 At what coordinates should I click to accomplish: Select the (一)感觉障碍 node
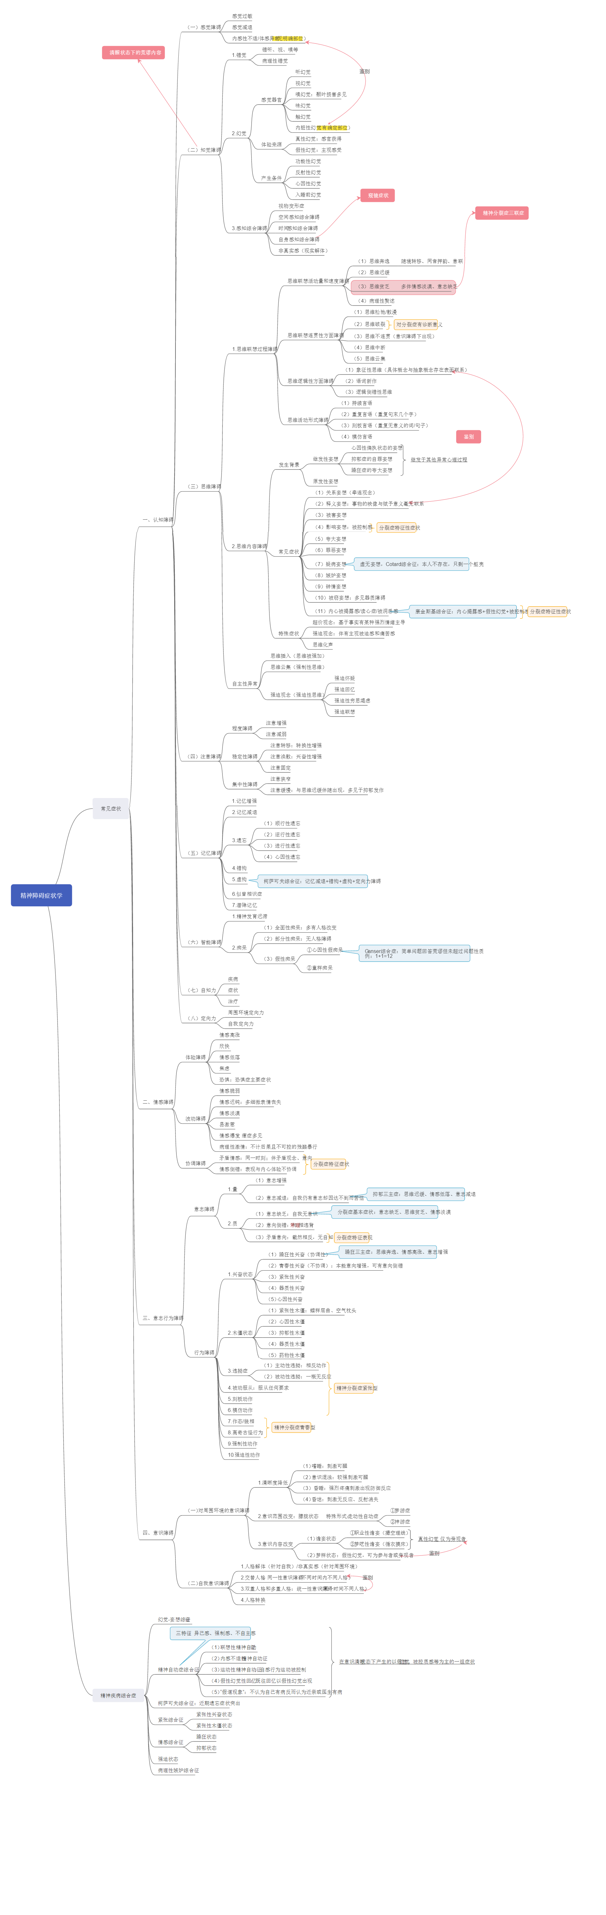point(204,27)
